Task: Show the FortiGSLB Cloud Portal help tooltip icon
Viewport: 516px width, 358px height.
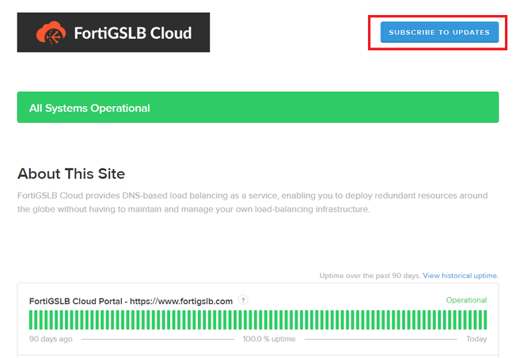Action: tap(243, 300)
